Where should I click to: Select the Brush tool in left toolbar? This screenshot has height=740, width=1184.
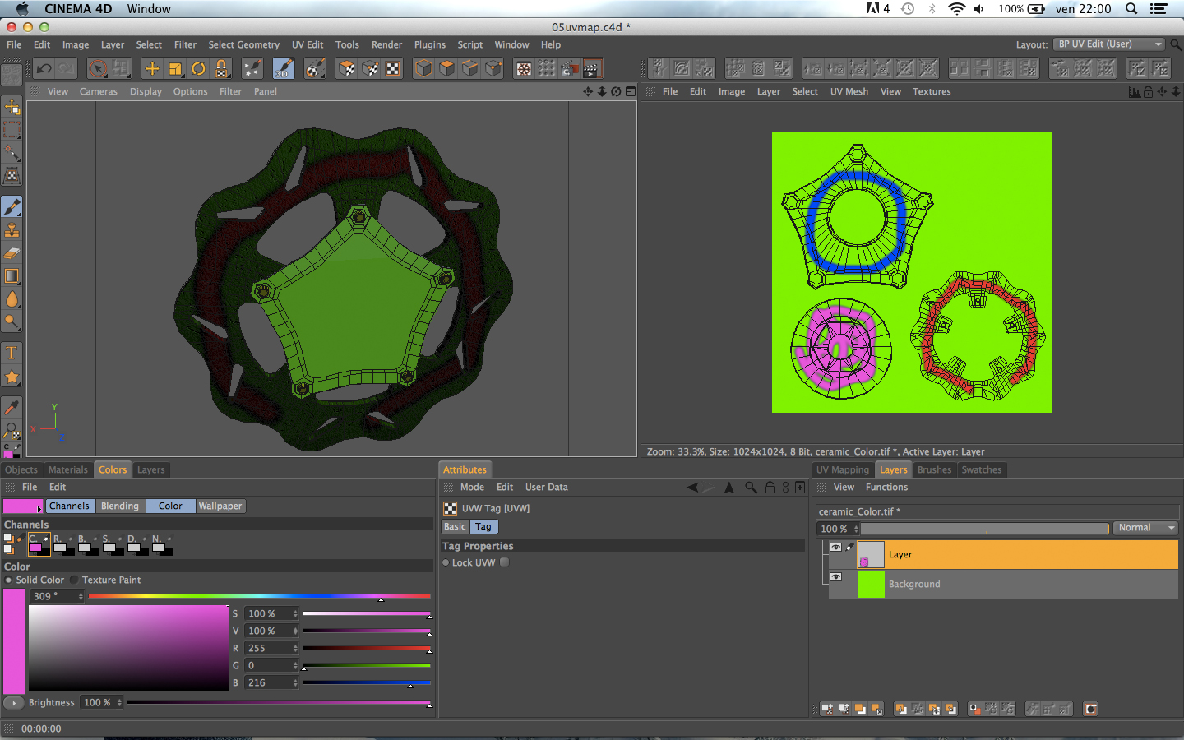pyautogui.click(x=12, y=207)
